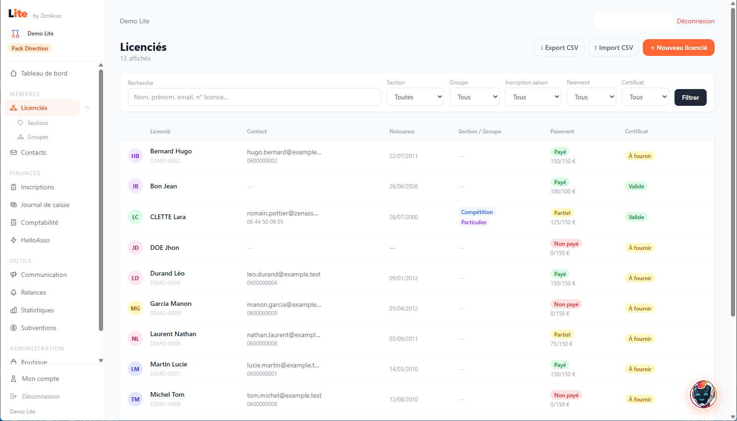Click the Relances bell icon
Image resolution: width=737 pixels, height=421 pixels.
(x=14, y=292)
